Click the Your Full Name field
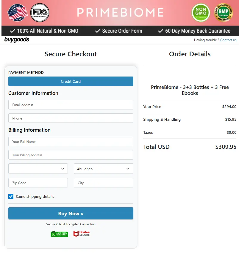The height and width of the screenshot is (253, 239). click(71, 141)
